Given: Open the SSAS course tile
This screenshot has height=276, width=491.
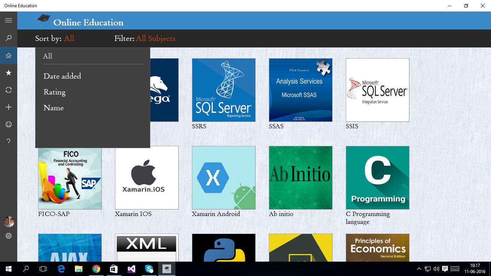Looking at the screenshot, I should [300, 90].
